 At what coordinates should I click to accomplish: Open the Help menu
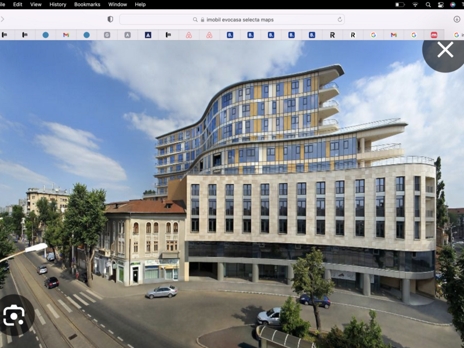140,5
